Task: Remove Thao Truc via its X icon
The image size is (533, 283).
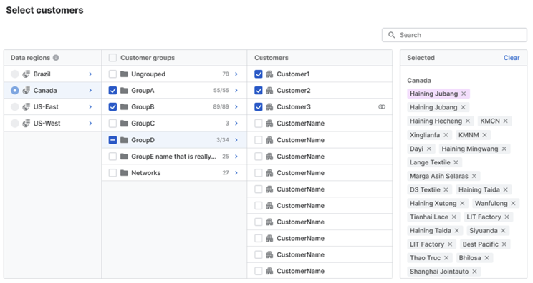Action: [446, 258]
